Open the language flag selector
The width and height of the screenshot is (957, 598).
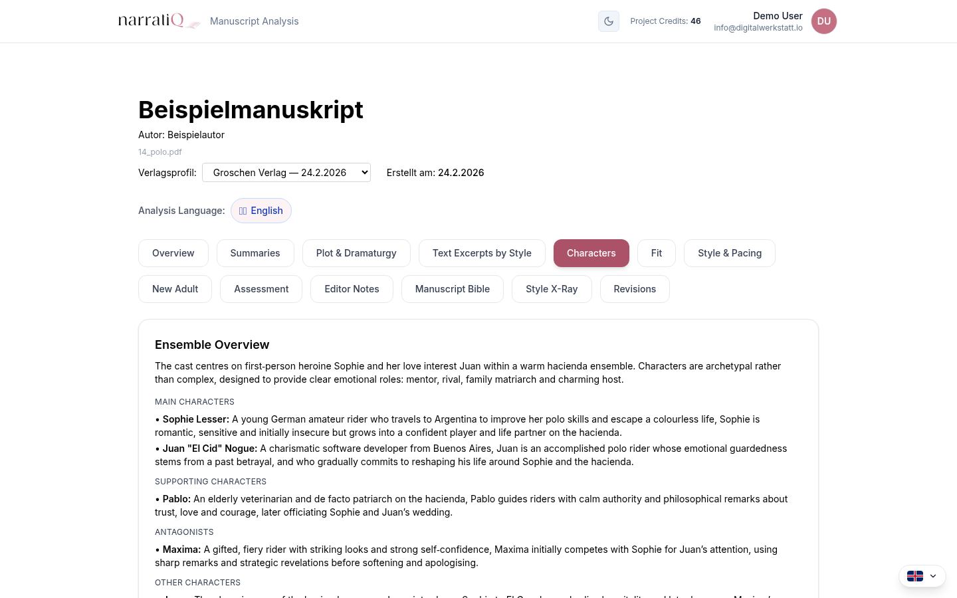(x=915, y=576)
